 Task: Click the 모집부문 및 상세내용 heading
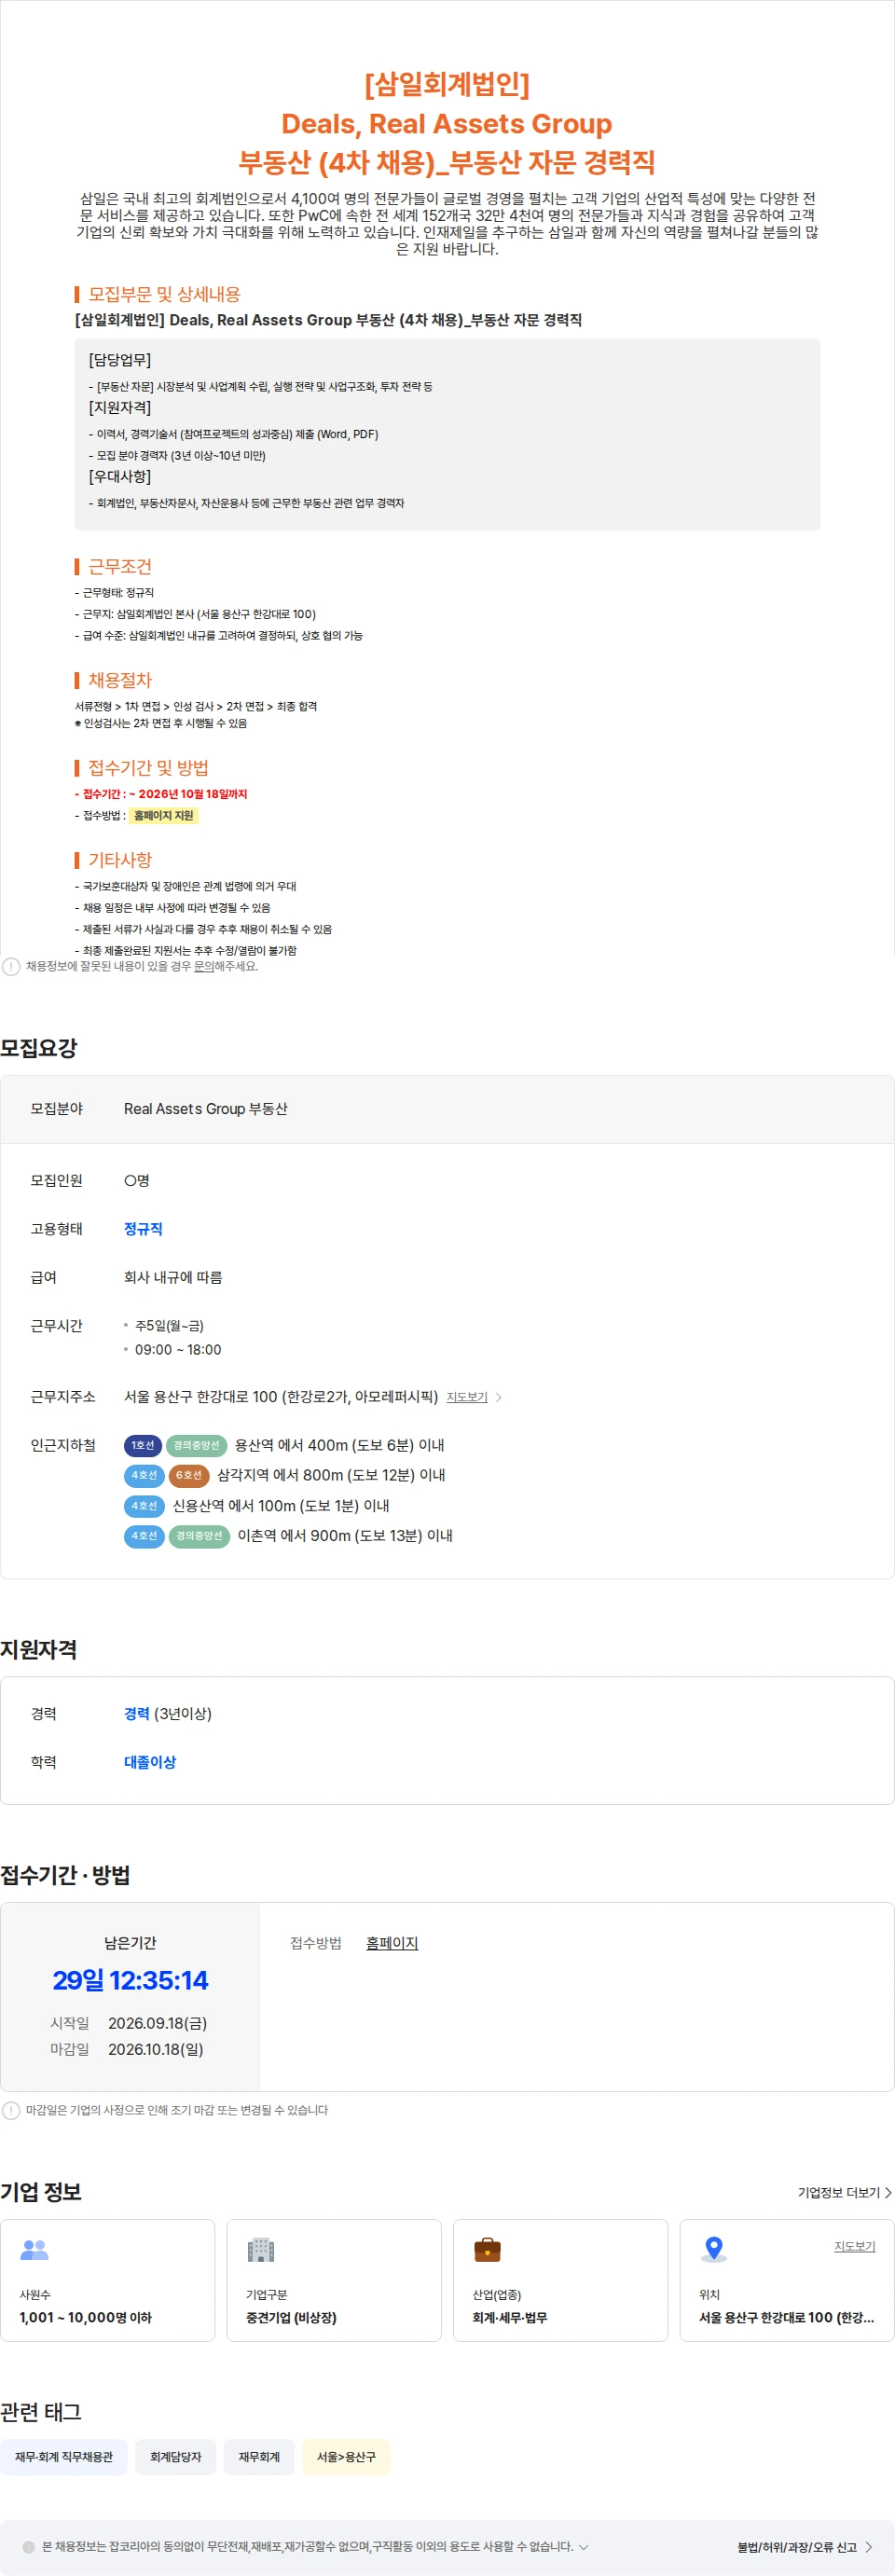[164, 294]
